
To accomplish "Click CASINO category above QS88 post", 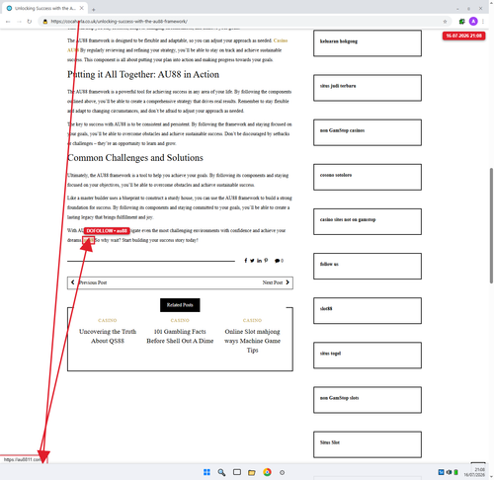I will [108, 320].
